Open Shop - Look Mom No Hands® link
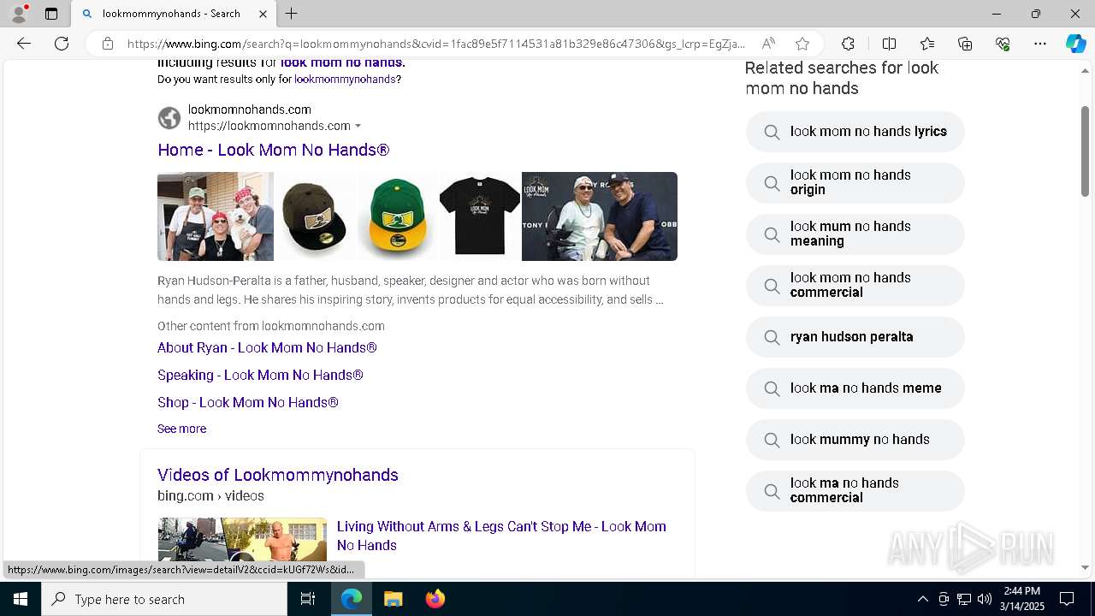Image resolution: width=1095 pixels, height=616 pixels. coord(248,402)
